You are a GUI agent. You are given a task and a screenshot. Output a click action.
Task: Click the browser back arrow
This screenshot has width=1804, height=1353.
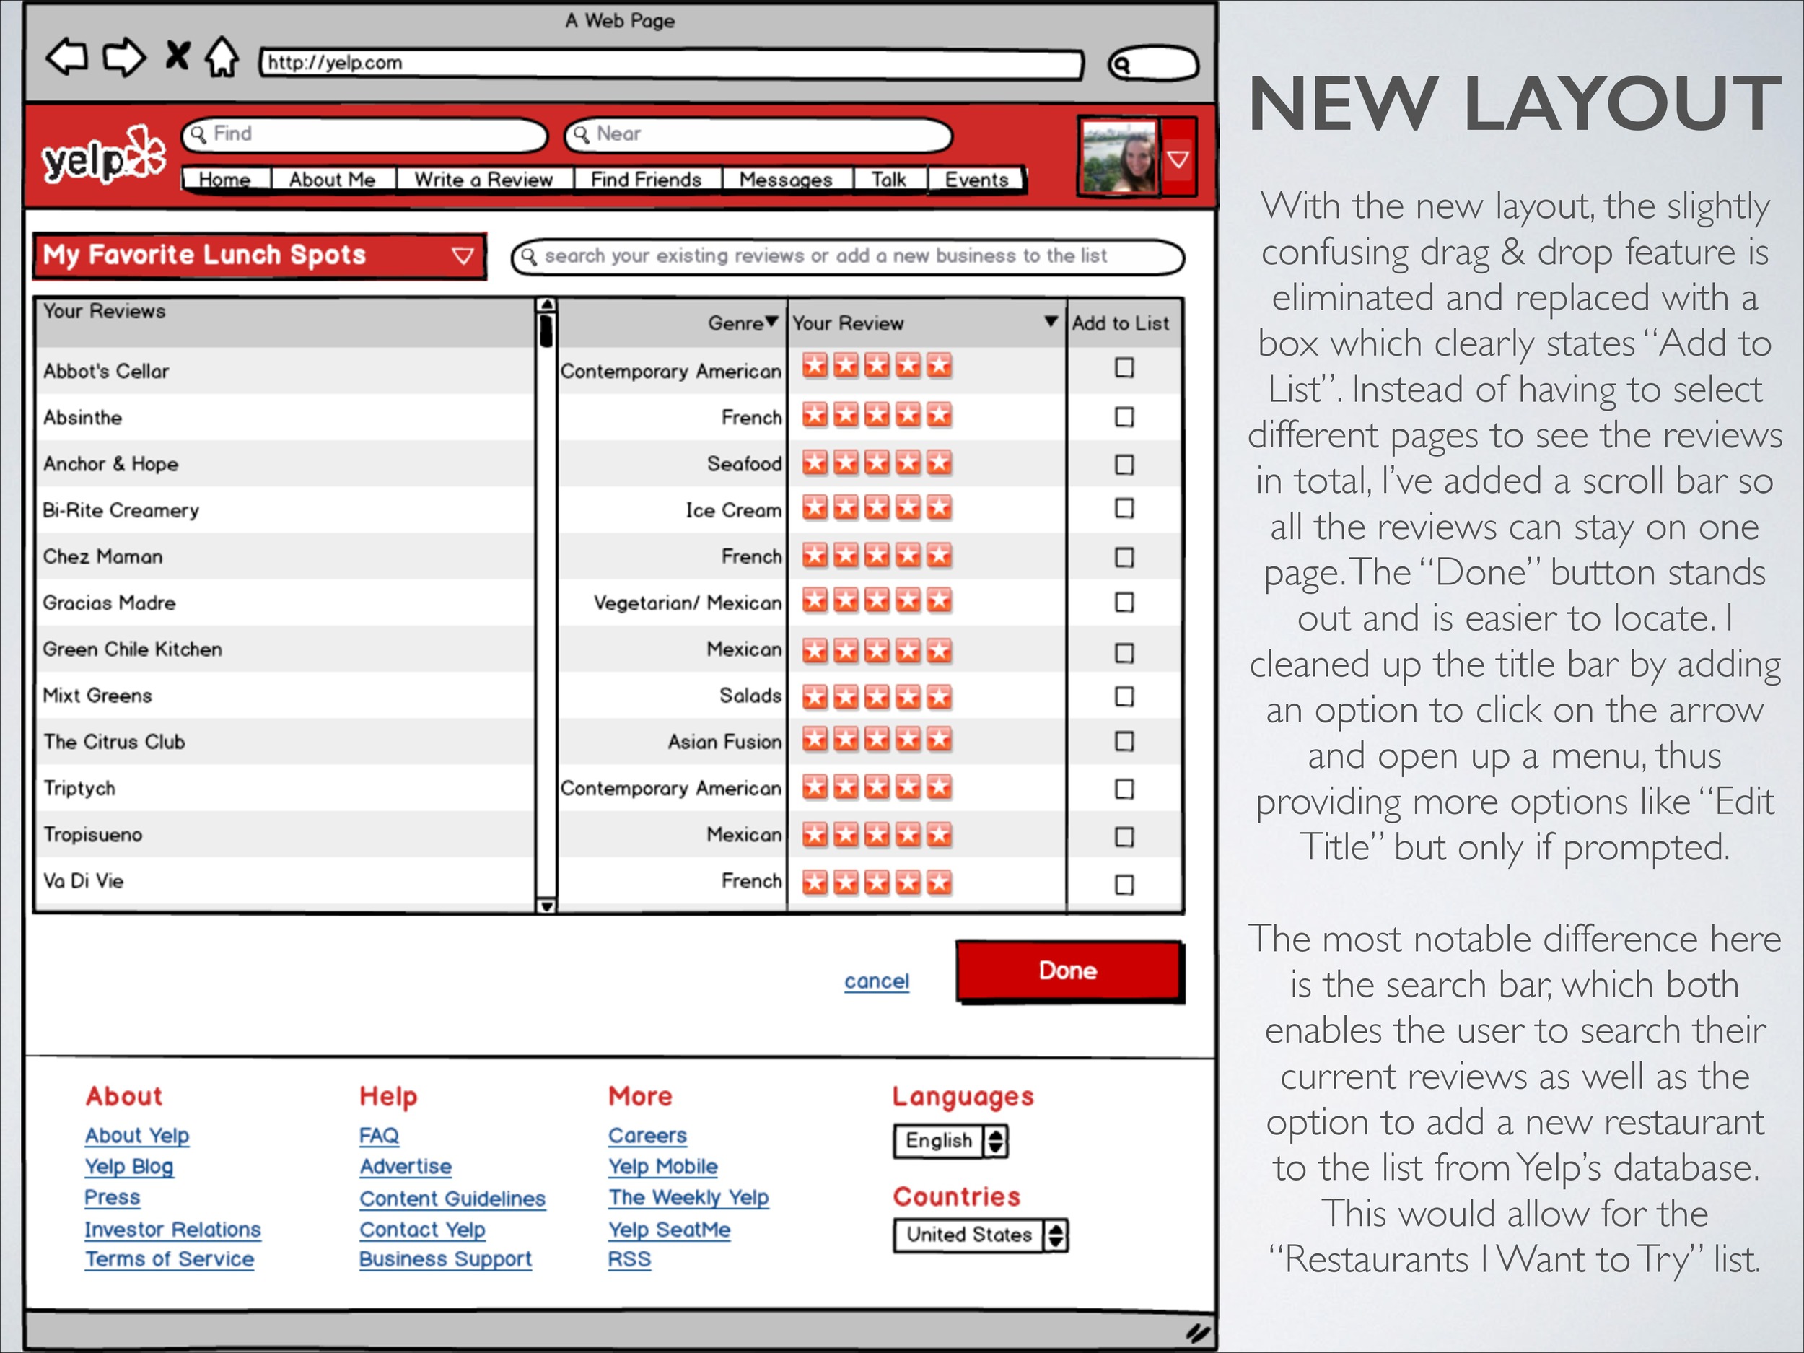[67, 57]
